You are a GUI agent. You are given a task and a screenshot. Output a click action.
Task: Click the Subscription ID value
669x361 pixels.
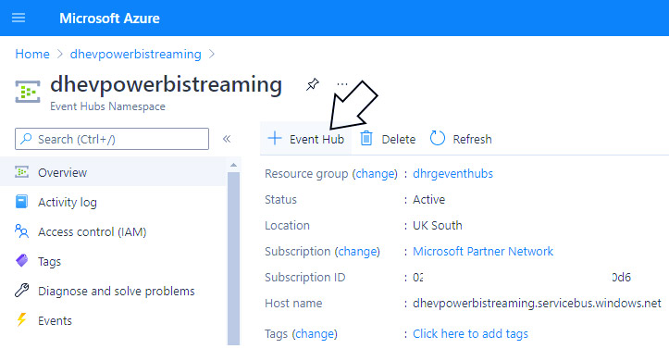[522, 278]
